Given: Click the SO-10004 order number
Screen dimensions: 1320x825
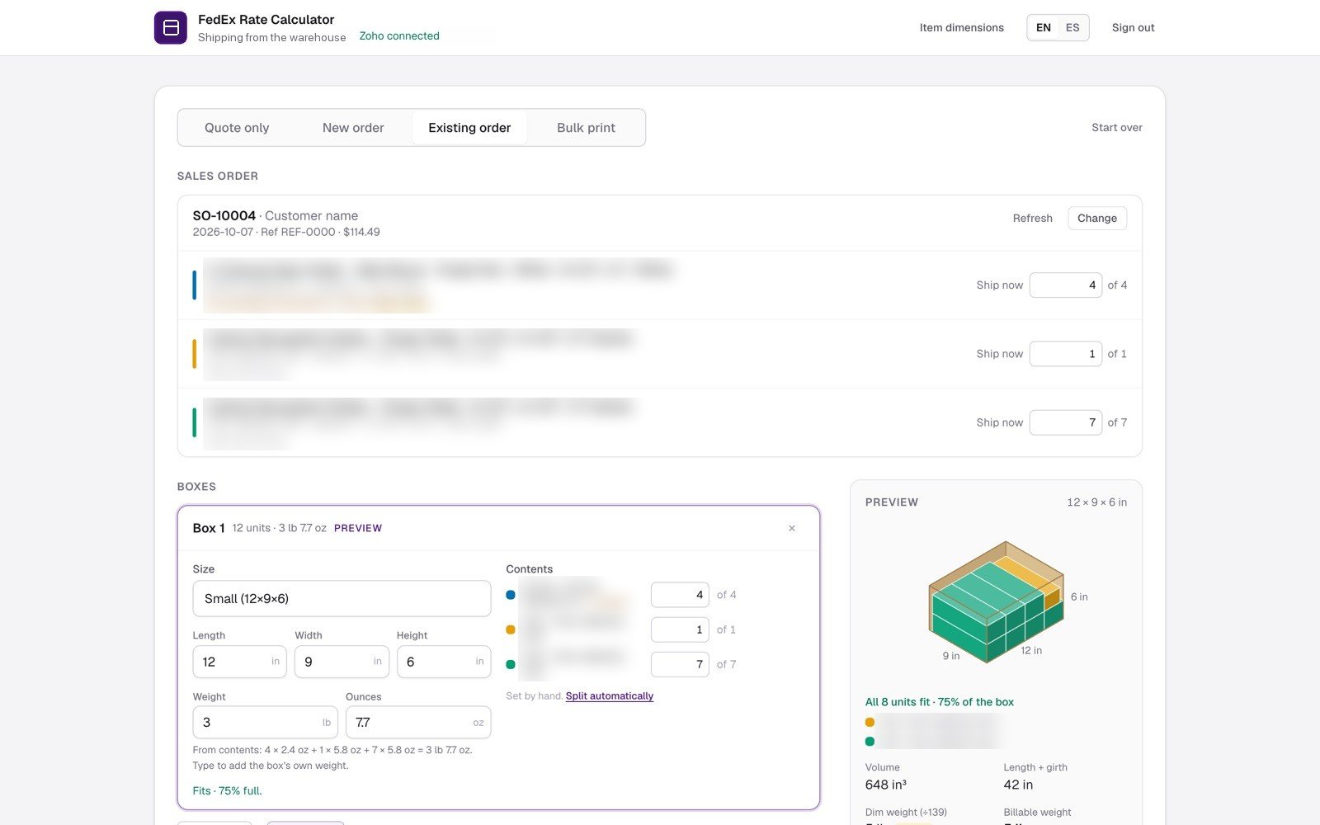Looking at the screenshot, I should tap(224, 215).
